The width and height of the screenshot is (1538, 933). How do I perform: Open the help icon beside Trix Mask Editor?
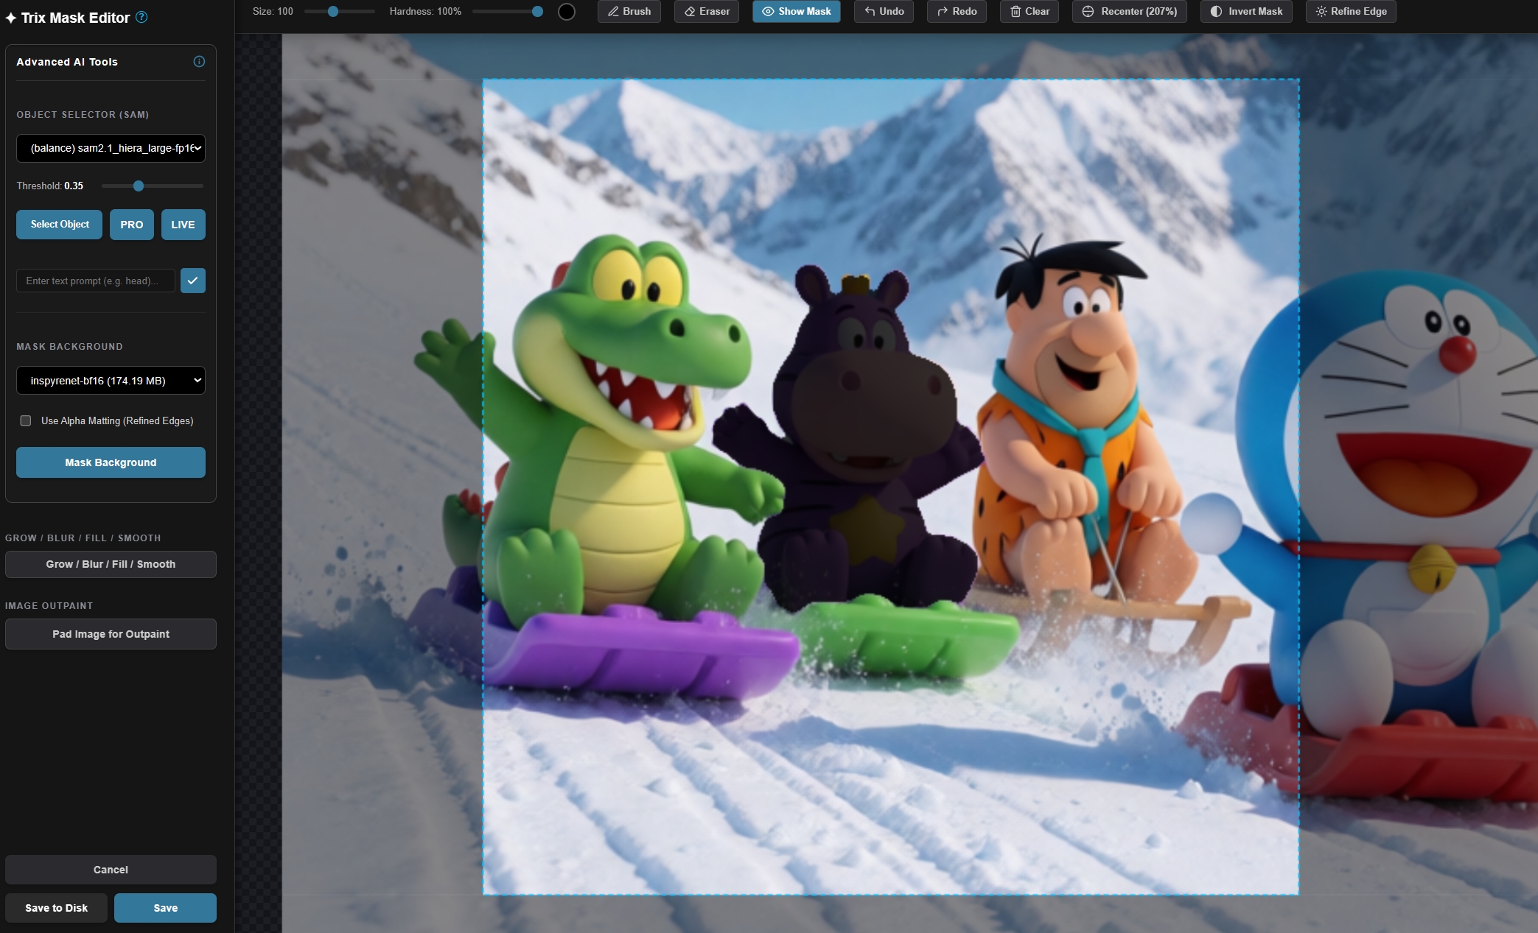(141, 17)
